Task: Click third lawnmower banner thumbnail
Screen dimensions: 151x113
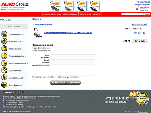Action: [x=81, y=6]
